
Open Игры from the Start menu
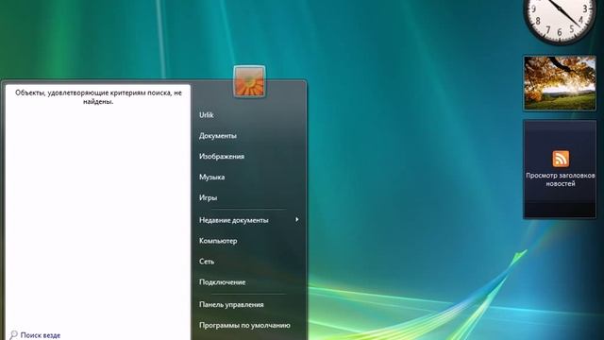[x=208, y=197]
